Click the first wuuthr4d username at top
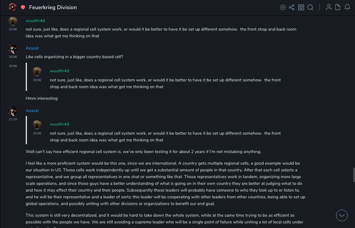This screenshot has width=355, height=228. pos(35,21)
